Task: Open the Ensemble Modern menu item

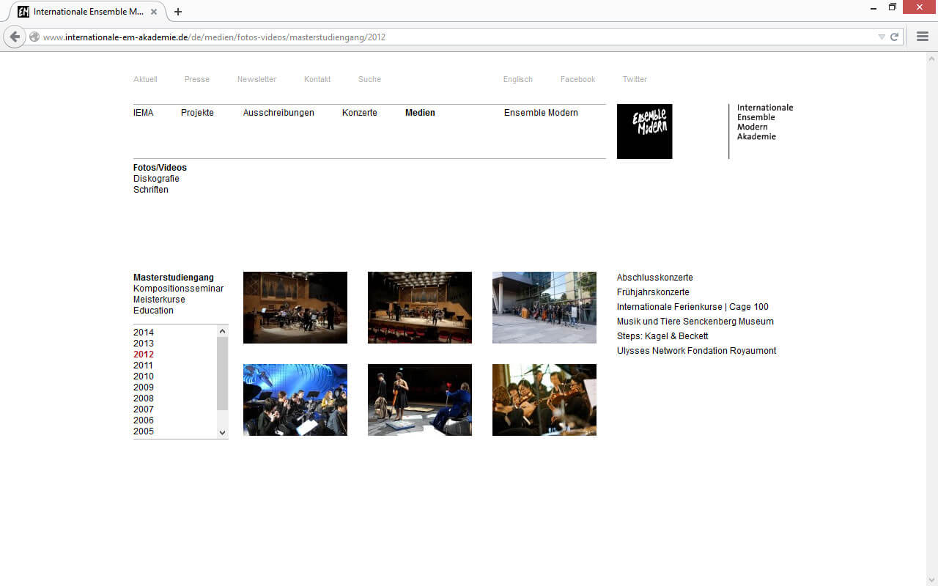Action: tap(541, 113)
